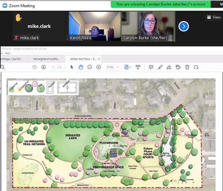Click the Restroom label on plan
Viewport: 223px width, 191px height.
click(x=125, y=136)
